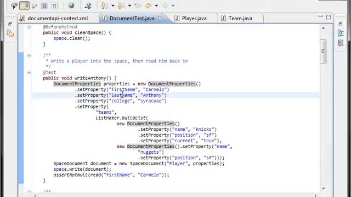Click "SpaceDocument document" declaration
Image resolution: width=351 pixels, height=197 pixels.
[82, 164]
